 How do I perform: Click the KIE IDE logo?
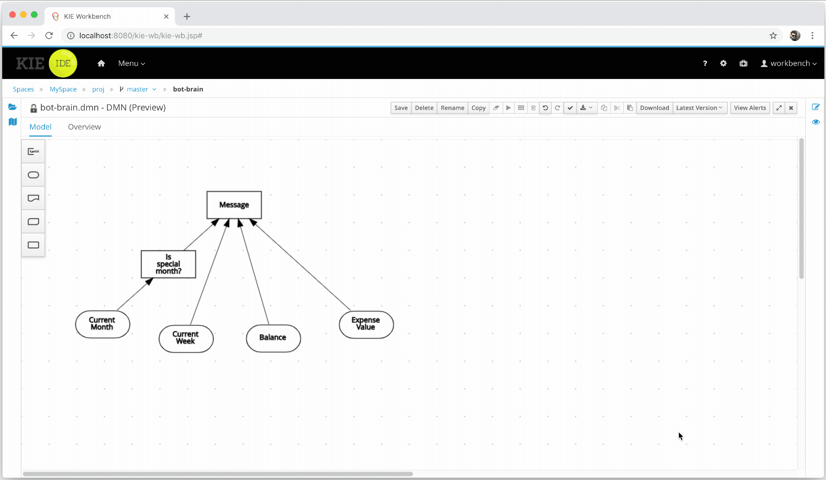[x=47, y=63]
